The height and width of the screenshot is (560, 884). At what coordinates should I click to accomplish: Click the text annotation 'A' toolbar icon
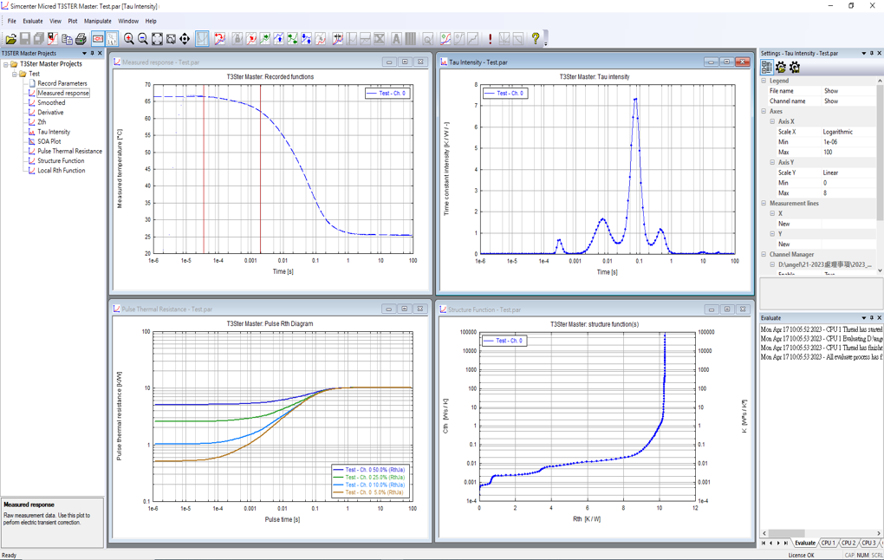pyautogui.click(x=396, y=39)
